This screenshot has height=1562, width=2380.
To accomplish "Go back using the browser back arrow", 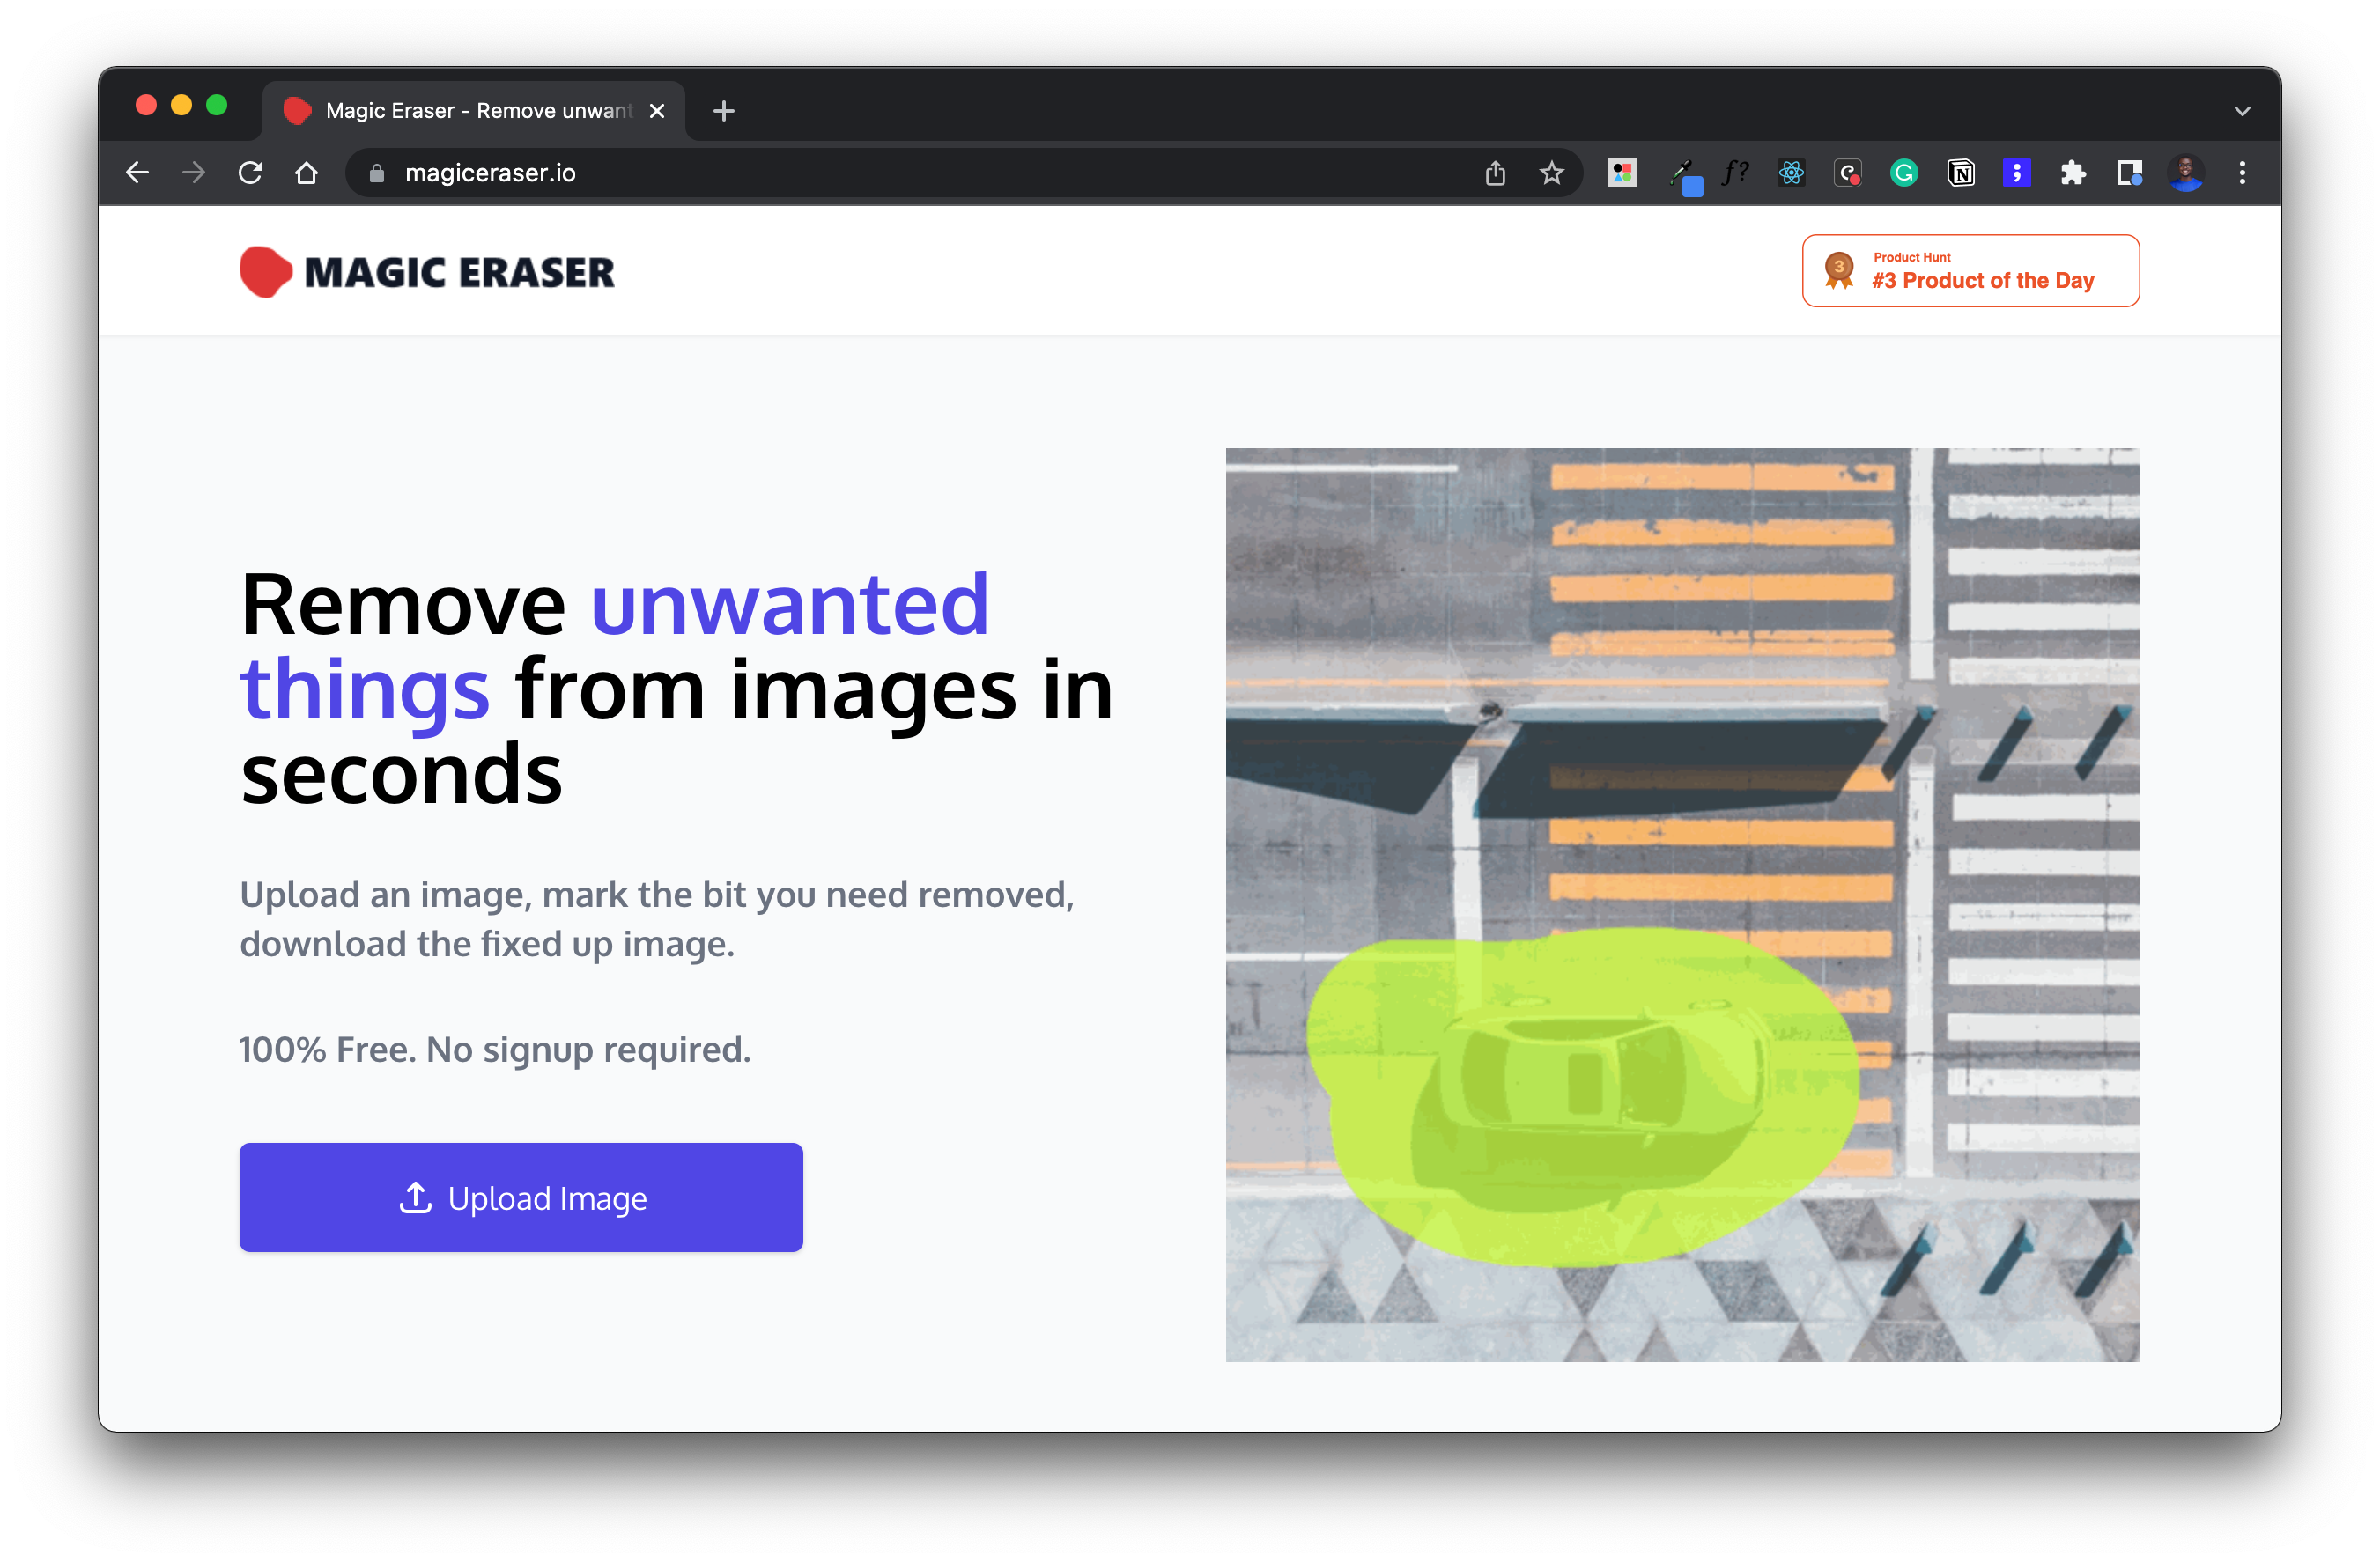I will point(137,173).
